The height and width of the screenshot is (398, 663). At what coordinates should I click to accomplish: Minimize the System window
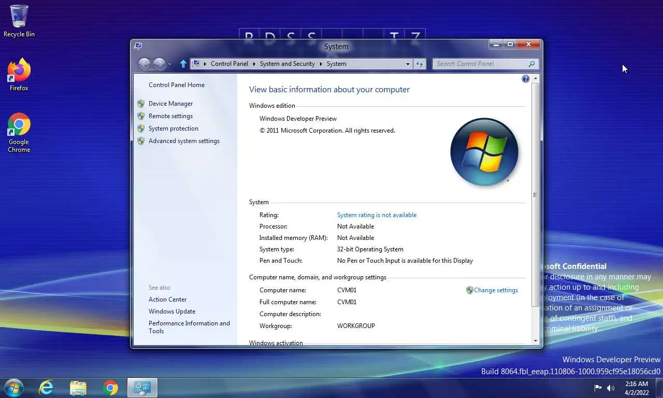(x=496, y=45)
